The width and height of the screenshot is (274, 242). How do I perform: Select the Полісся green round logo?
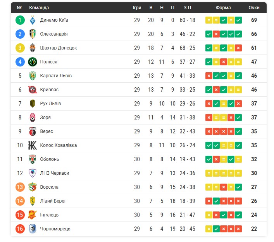(x=33, y=62)
